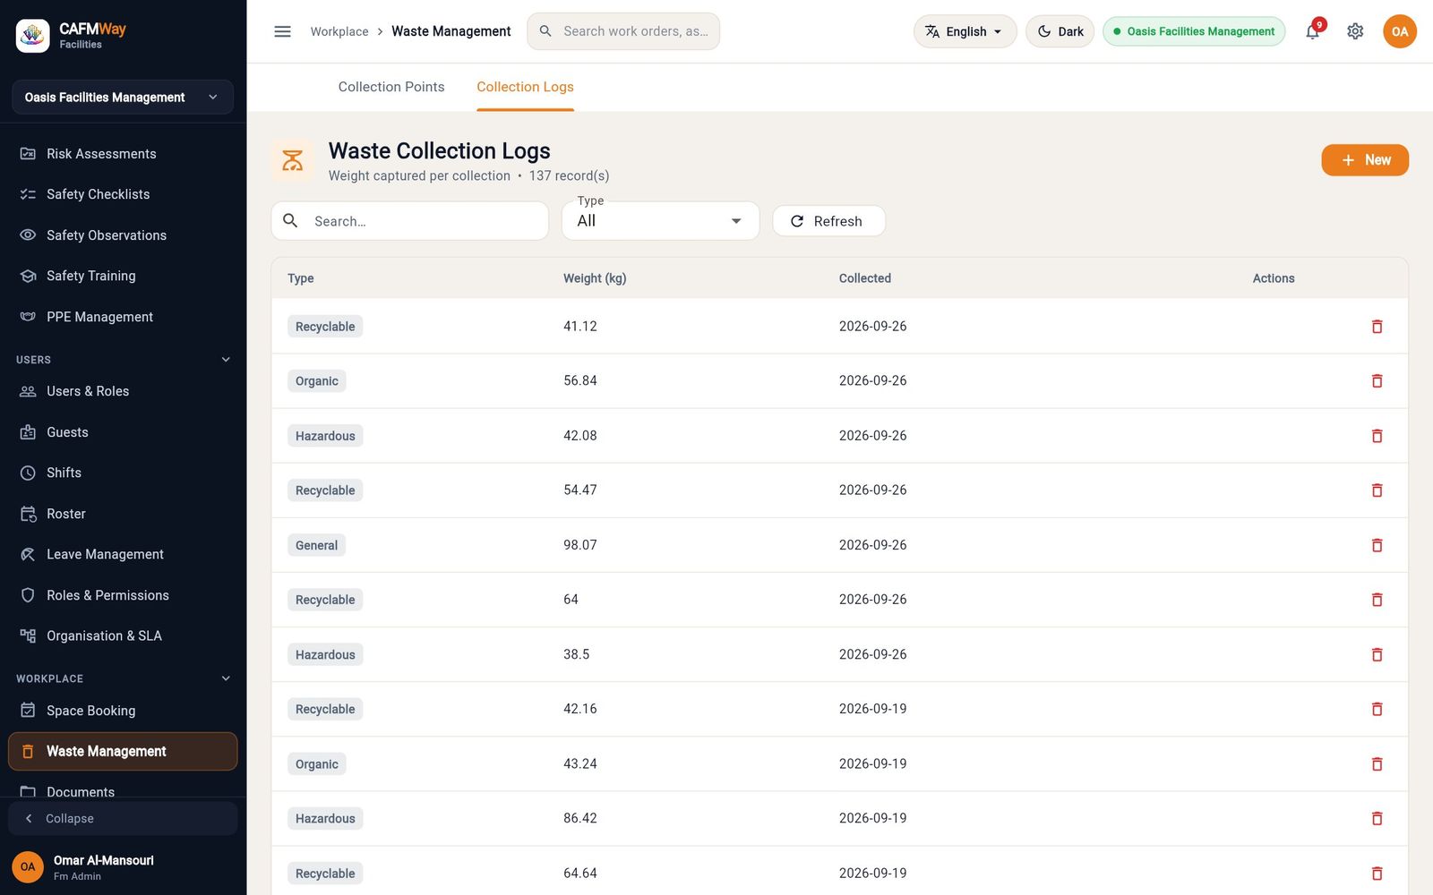Click Oasis Facilities Management status chip
Image resolution: width=1433 pixels, height=895 pixels.
(x=1194, y=31)
